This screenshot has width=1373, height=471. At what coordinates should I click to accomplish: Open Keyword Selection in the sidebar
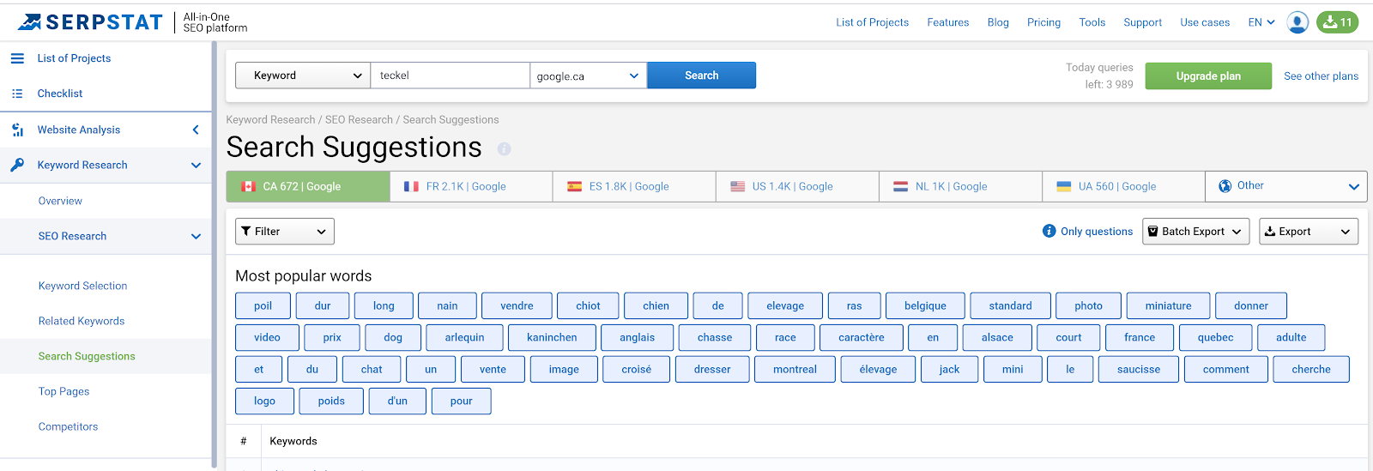point(82,286)
